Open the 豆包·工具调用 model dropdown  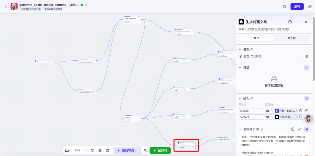click(x=271, y=57)
